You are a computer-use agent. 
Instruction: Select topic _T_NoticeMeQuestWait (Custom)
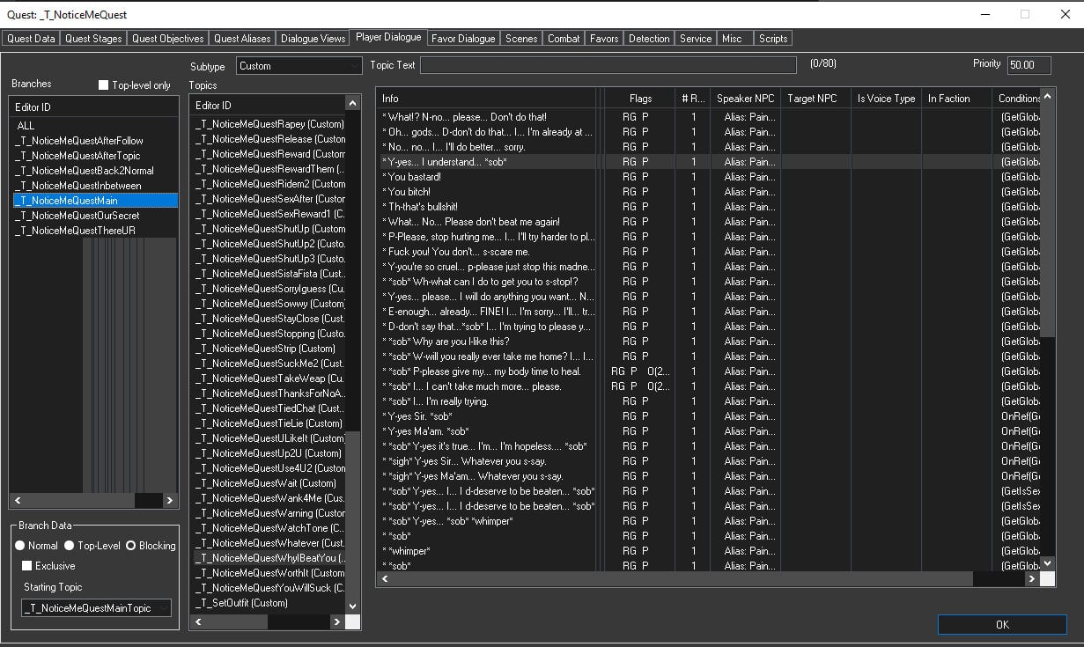[269, 483]
